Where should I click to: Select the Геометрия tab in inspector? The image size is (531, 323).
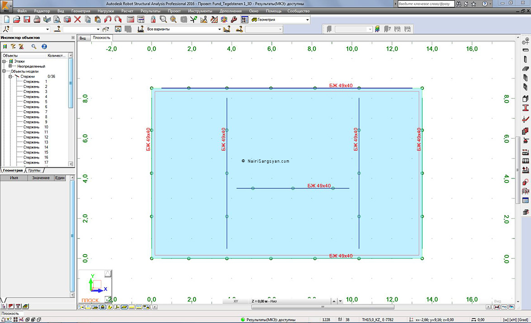pyautogui.click(x=13, y=170)
